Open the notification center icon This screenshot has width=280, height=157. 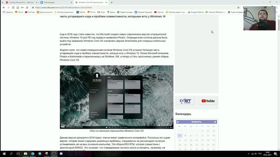(276, 154)
